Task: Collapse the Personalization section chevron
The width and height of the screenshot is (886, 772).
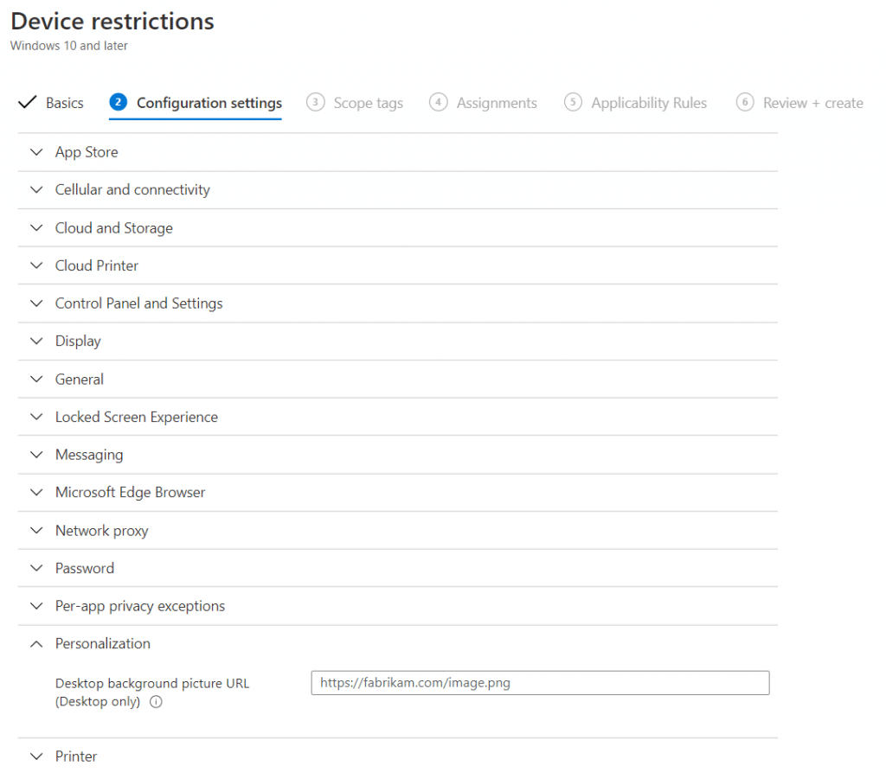Action: (36, 644)
